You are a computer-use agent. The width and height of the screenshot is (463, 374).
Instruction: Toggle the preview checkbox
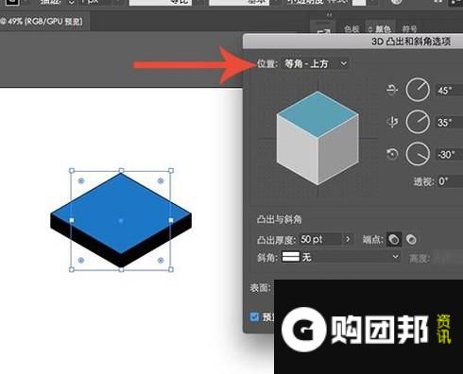tap(254, 316)
